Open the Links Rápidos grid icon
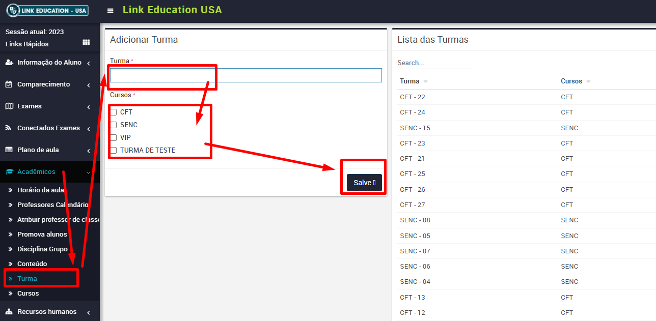 pos(86,42)
